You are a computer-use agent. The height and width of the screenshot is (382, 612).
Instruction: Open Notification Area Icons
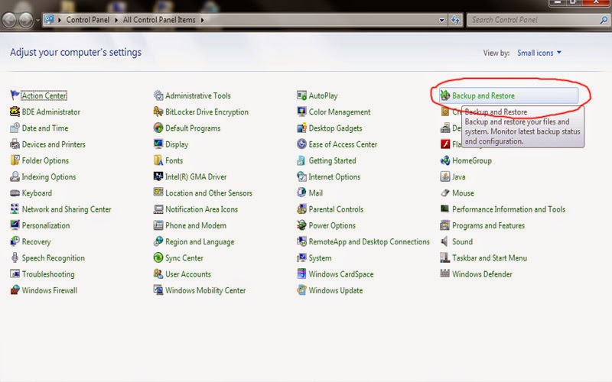201,209
